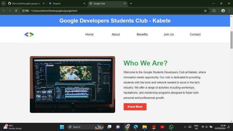The height and width of the screenshot is (131, 233).
Task: Open the Home nav link
Action: (89, 34)
